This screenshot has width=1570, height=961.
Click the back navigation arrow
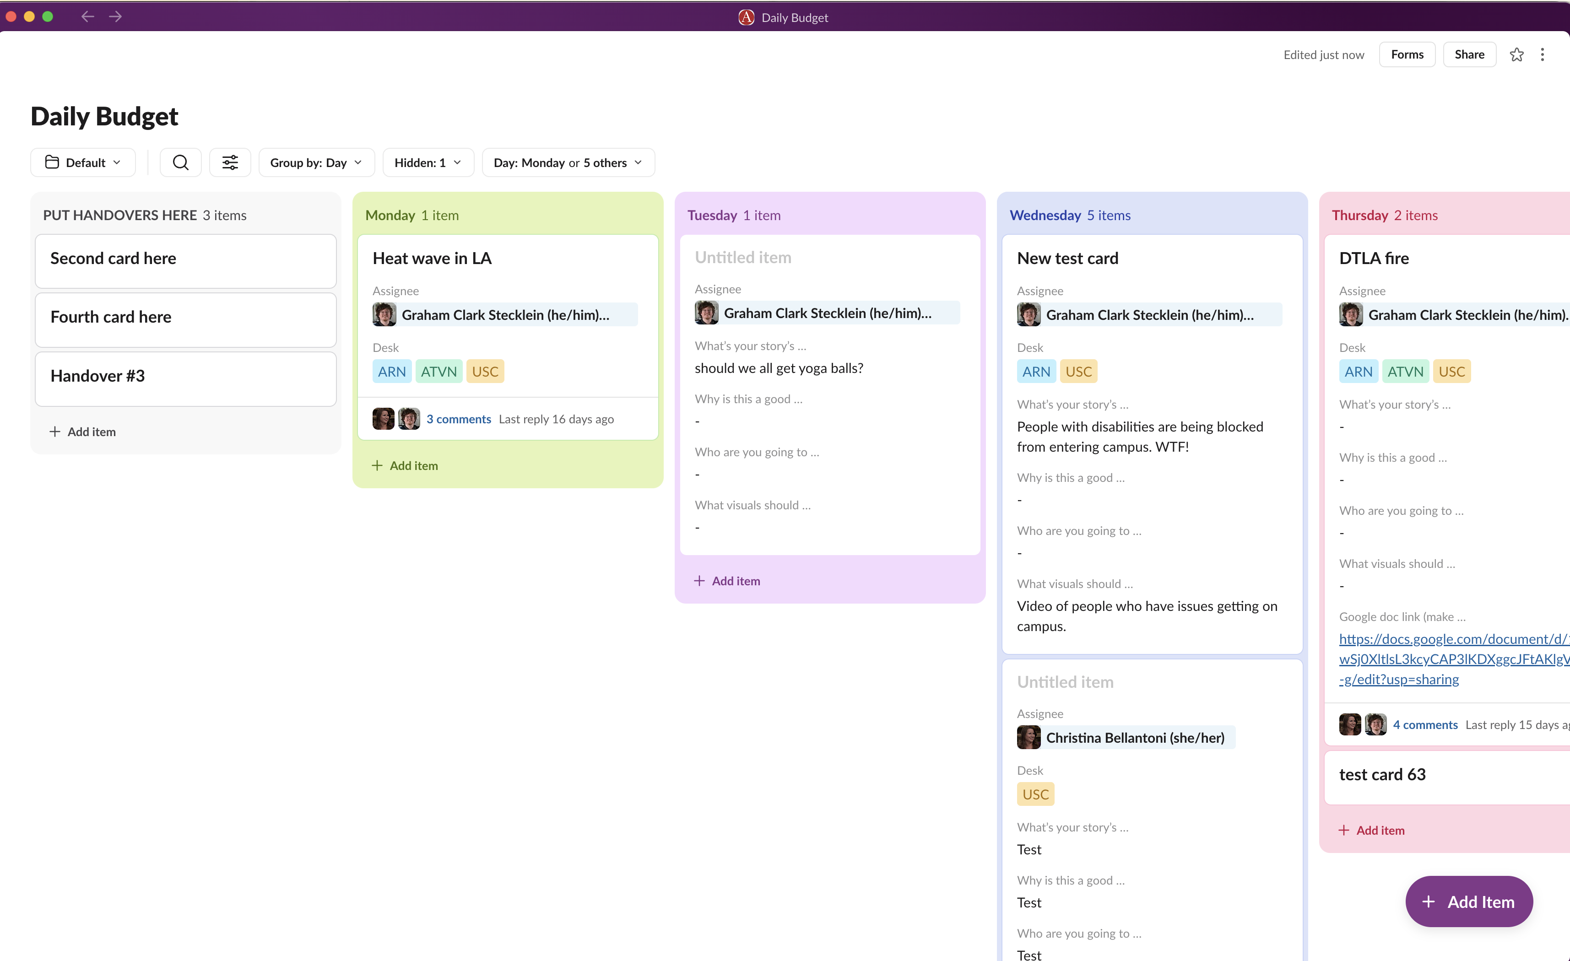87,16
